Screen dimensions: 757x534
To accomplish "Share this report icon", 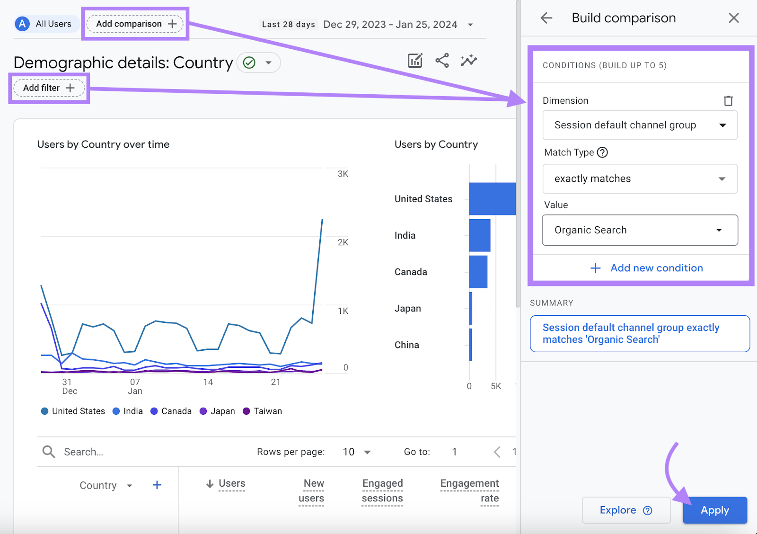I will [442, 61].
